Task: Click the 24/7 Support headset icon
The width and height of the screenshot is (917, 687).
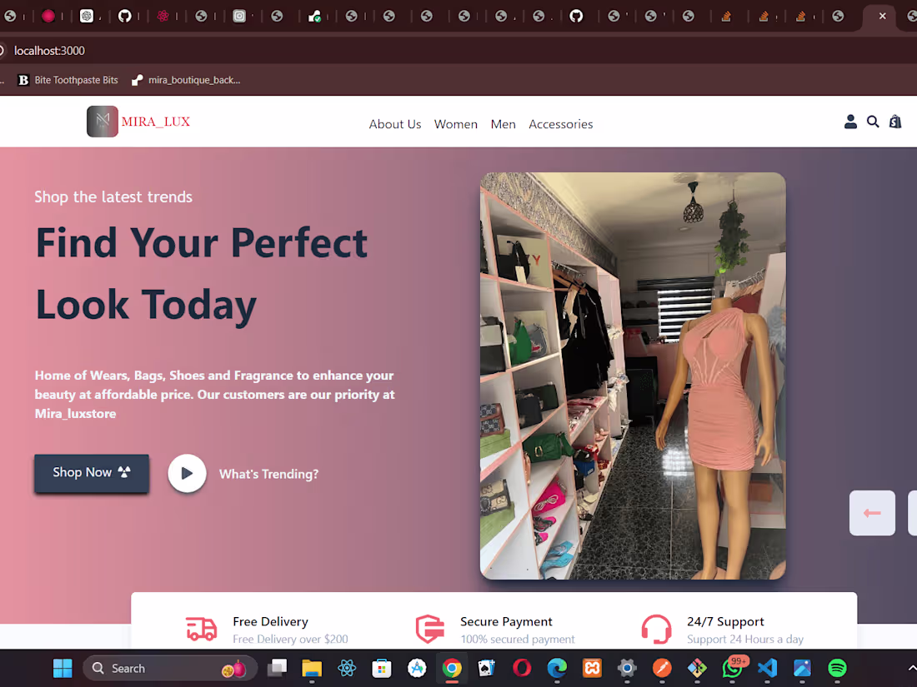Action: (x=656, y=630)
